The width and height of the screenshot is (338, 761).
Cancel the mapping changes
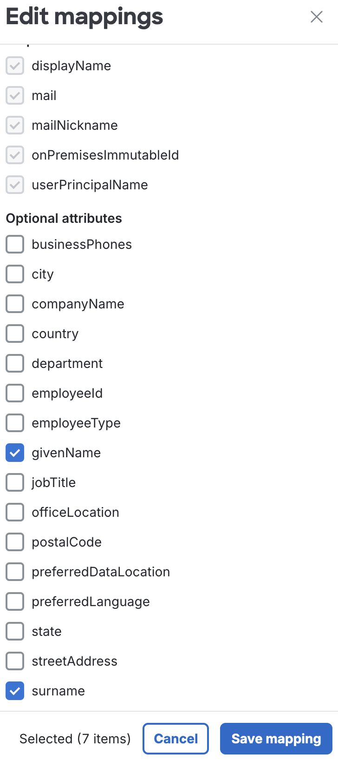(175, 739)
